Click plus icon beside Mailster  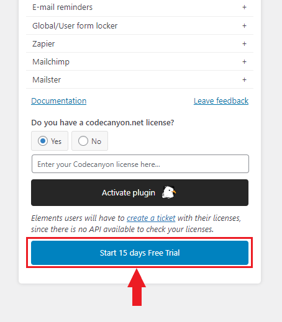[244, 79]
